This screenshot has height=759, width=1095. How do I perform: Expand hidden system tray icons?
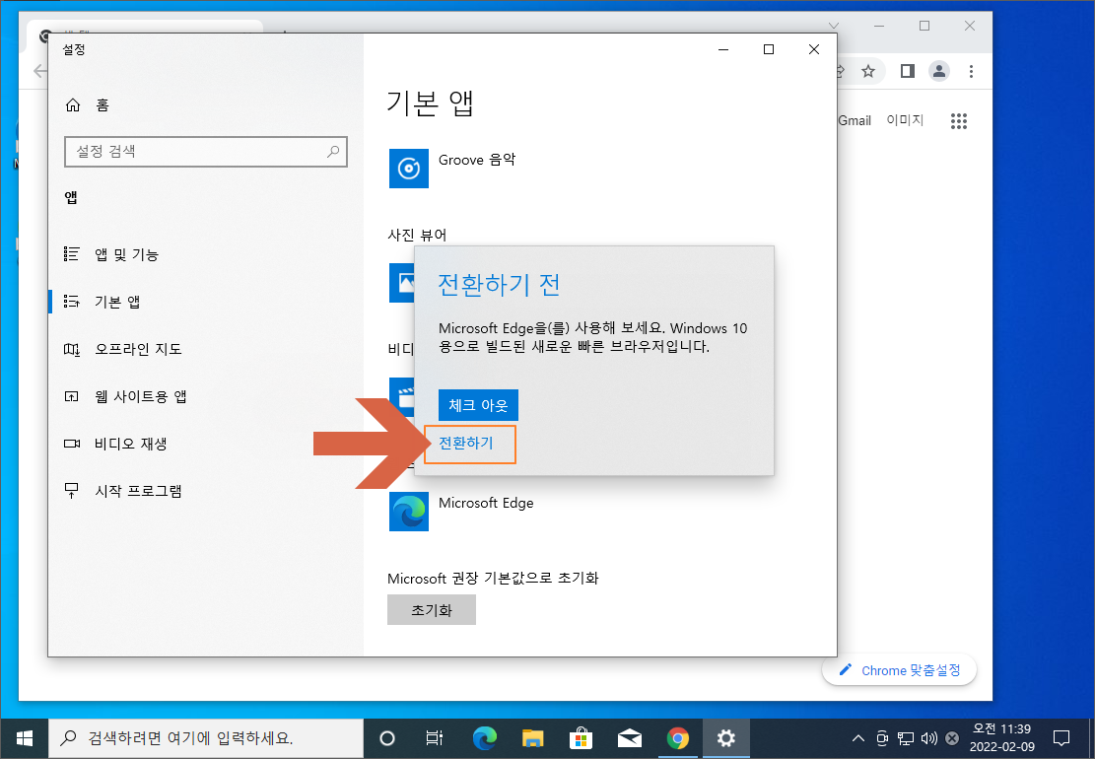coord(858,738)
